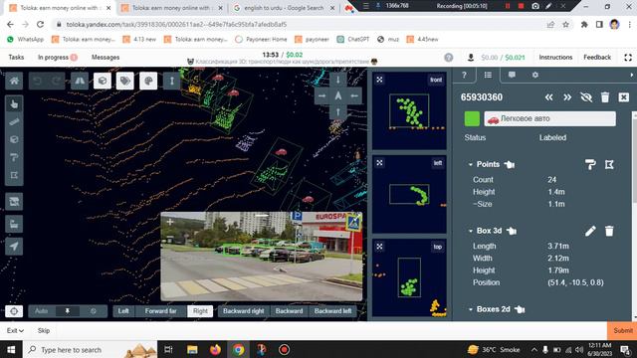
Task: Click the Skip button
Action: point(44,331)
